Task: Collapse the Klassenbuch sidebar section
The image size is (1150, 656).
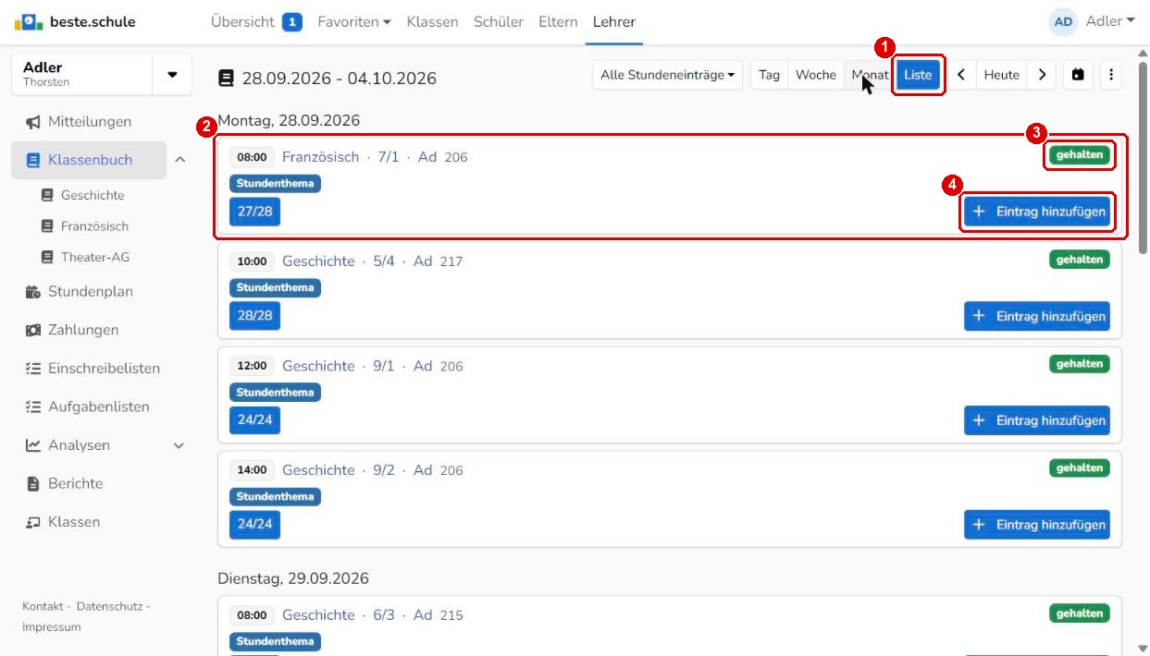Action: [179, 160]
